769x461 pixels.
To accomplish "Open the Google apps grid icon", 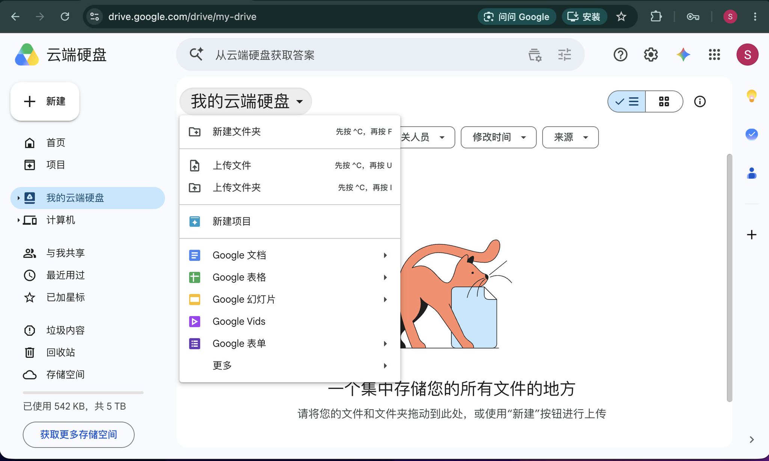I will [714, 55].
